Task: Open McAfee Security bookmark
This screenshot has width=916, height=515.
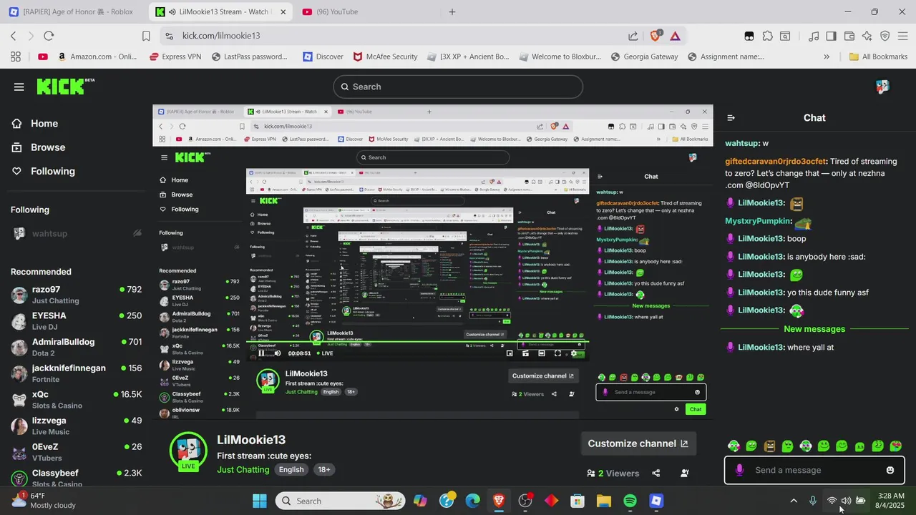Action: point(386,57)
